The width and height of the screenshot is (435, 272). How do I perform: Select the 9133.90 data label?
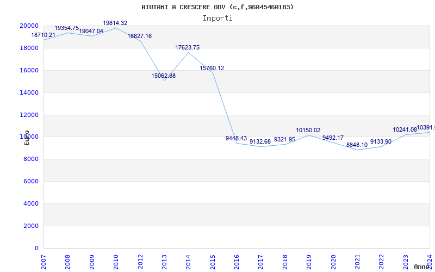pyautogui.click(x=381, y=141)
